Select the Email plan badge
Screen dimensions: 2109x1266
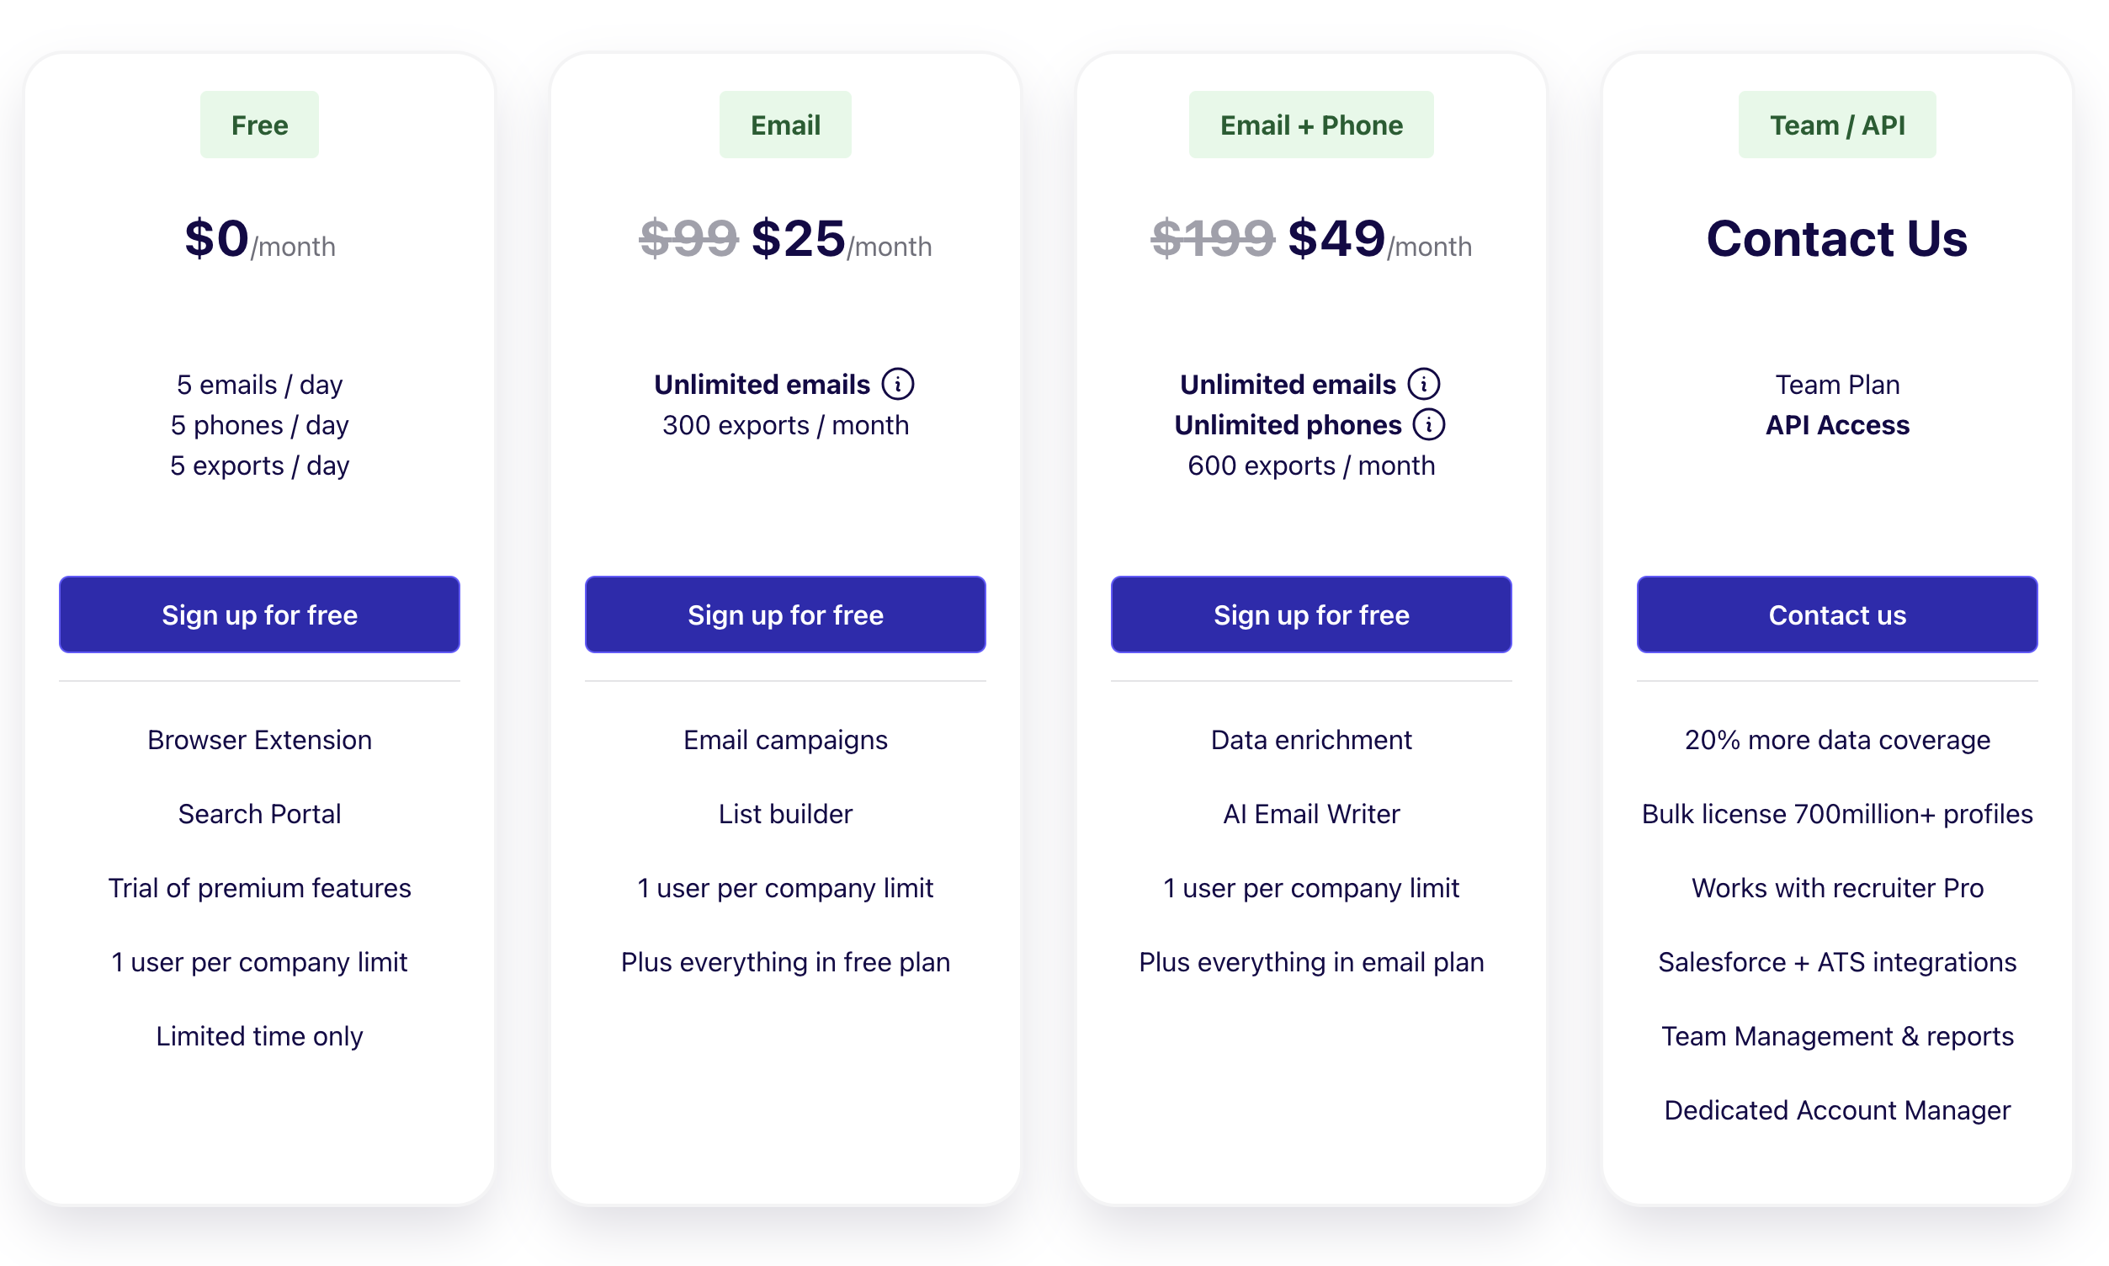pos(785,125)
